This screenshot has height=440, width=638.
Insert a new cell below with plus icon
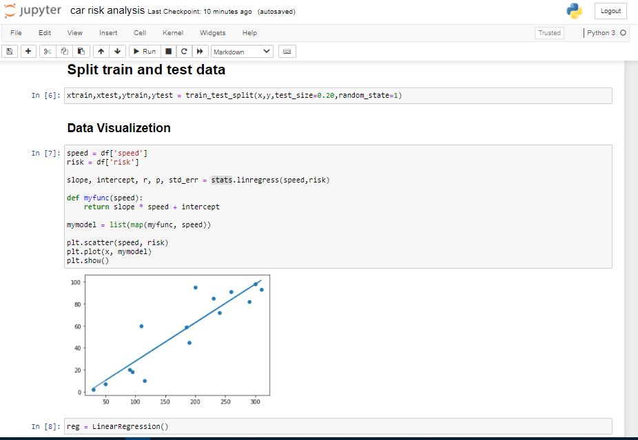click(x=28, y=51)
